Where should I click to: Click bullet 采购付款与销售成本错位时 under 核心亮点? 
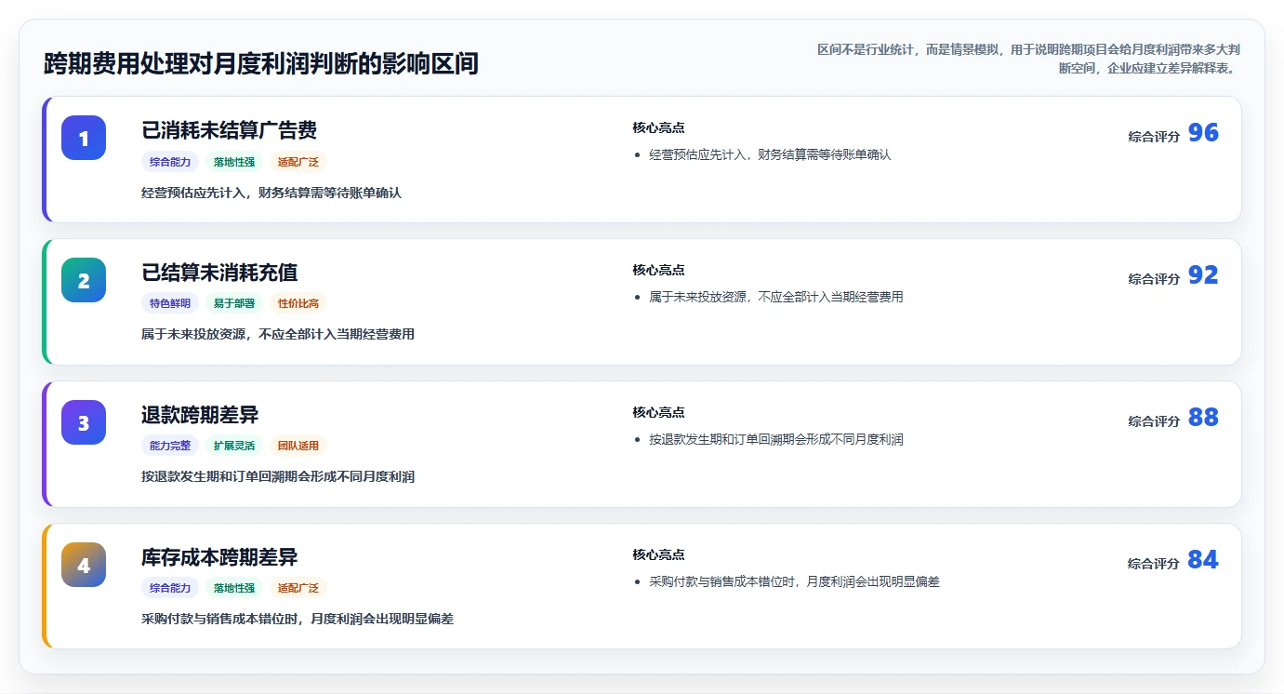(x=794, y=581)
